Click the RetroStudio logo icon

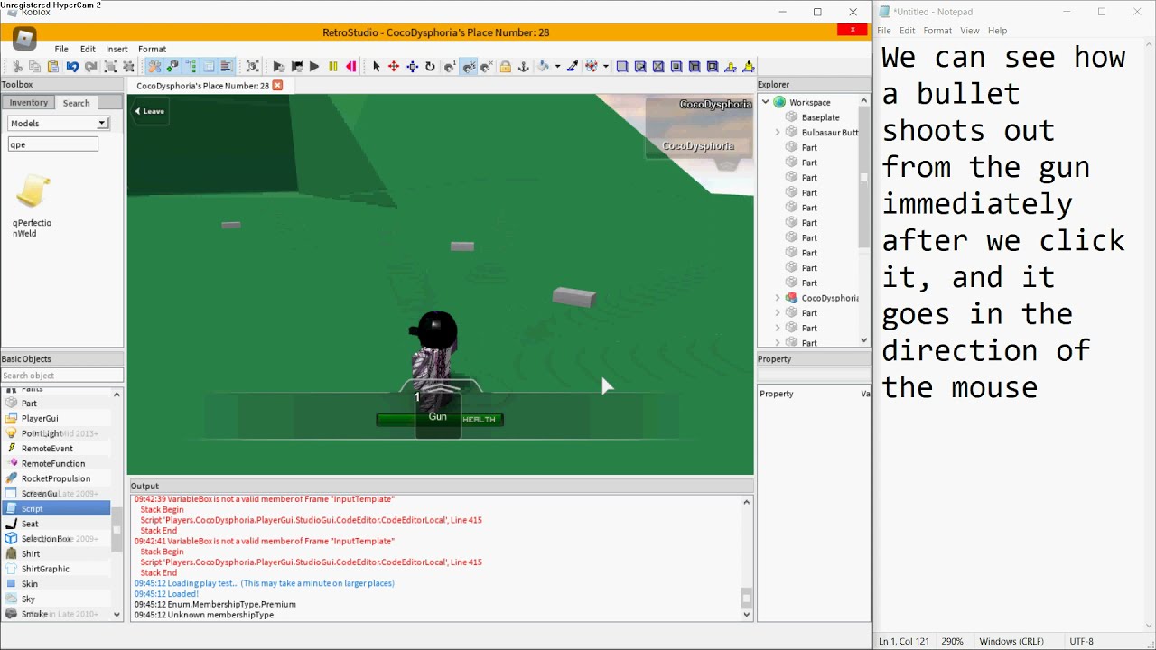(x=24, y=38)
